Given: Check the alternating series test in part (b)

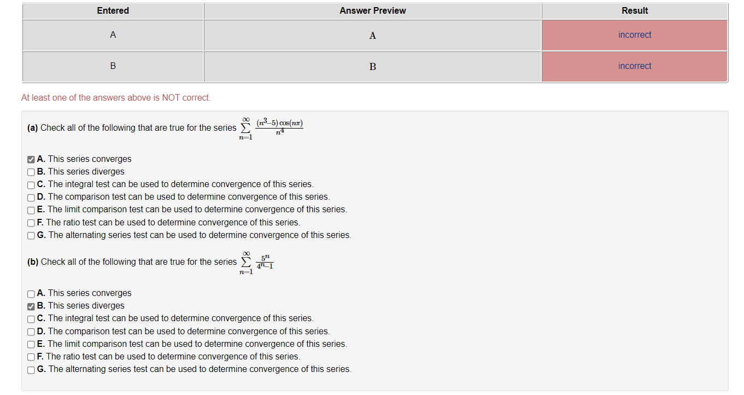Looking at the screenshot, I should click(x=31, y=370).
